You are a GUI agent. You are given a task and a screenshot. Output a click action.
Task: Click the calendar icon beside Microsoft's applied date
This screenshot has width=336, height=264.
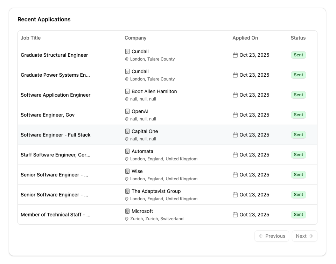(x=234, y=215)
